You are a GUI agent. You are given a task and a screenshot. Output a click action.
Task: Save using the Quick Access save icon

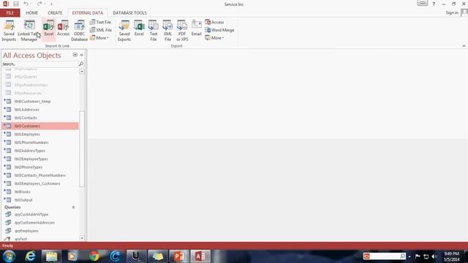point(16,4)
